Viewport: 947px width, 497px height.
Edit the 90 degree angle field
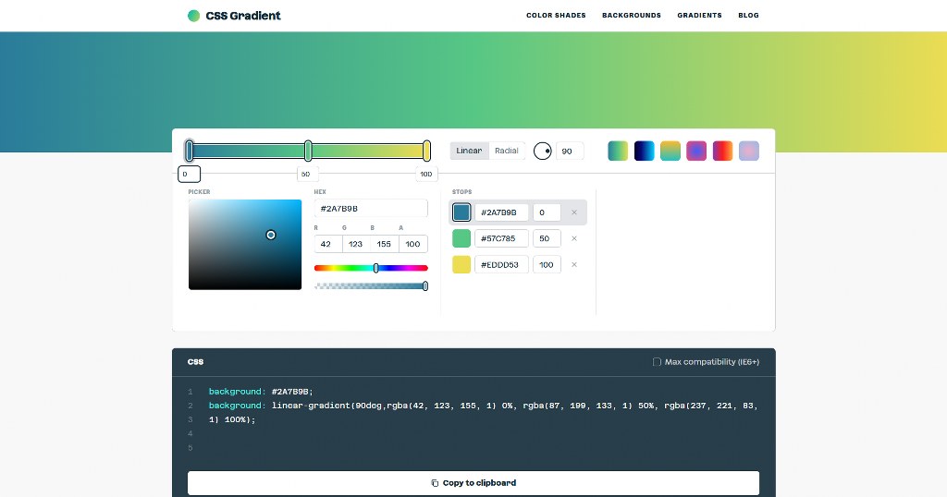point(570,151)
